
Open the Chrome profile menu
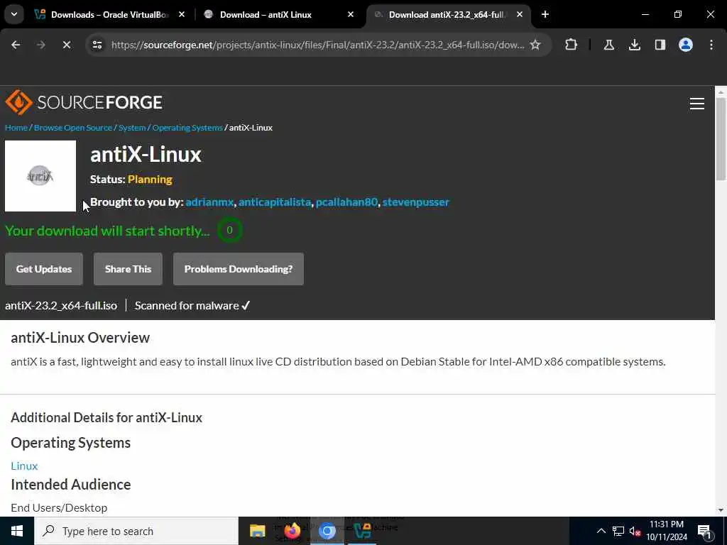[685, 45]
